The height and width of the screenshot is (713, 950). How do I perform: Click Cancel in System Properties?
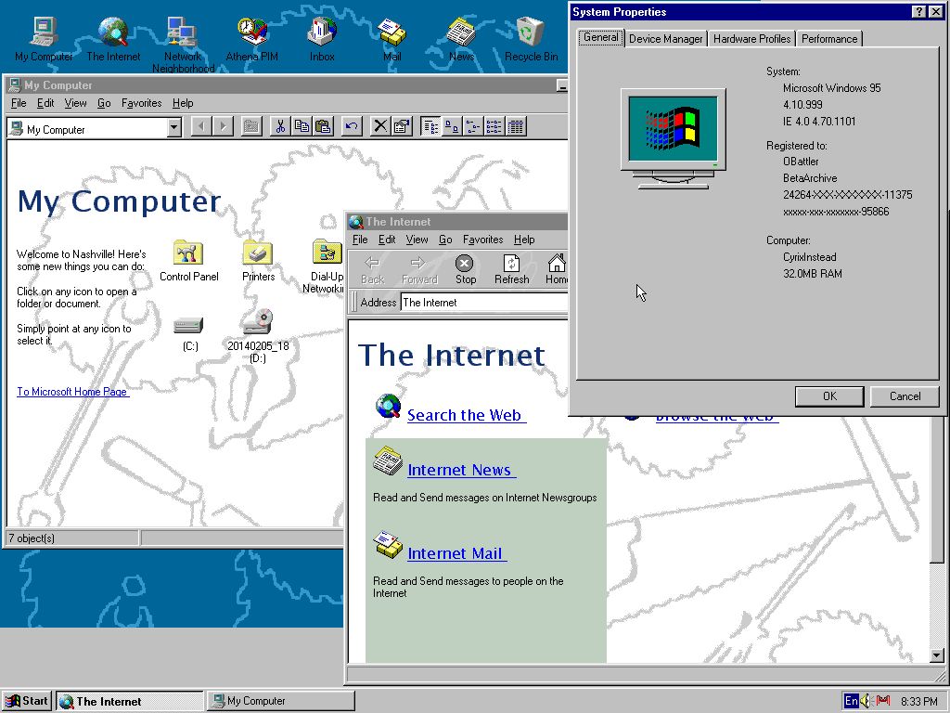[x=905, y=395]
